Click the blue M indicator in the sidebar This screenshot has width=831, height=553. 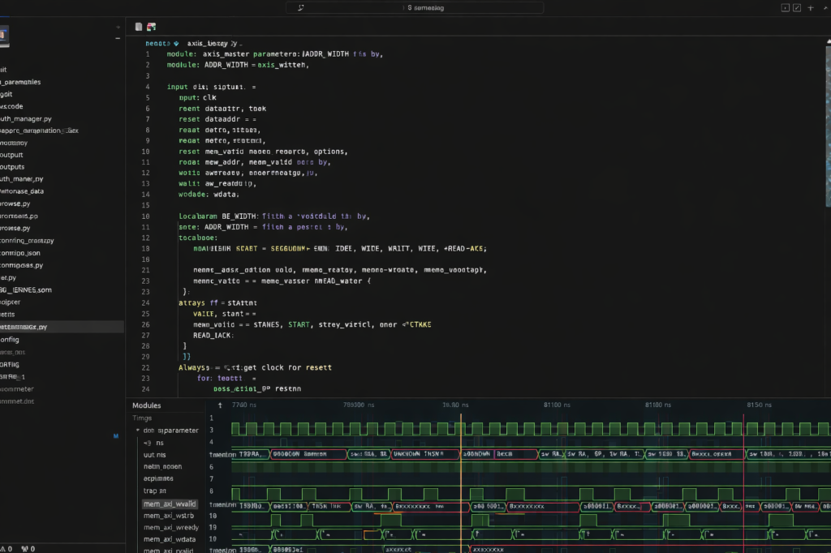click(x=115, y=435)
